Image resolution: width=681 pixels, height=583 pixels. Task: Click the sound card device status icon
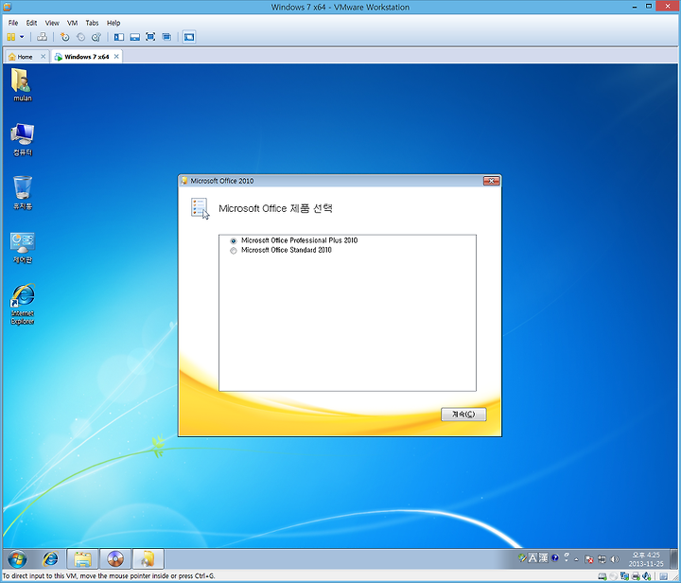tap(647, 576)
